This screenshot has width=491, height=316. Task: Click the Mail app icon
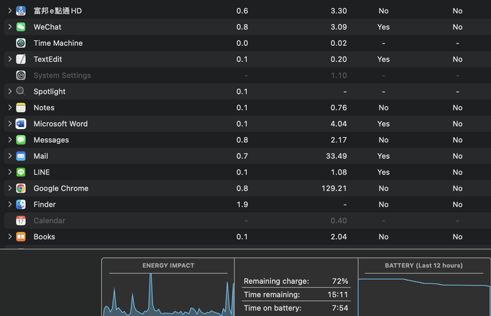(x=21, y=156)
